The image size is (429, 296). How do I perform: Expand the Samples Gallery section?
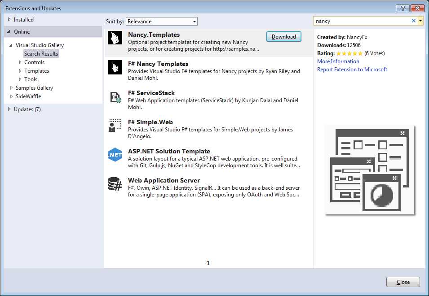(34, 87)
